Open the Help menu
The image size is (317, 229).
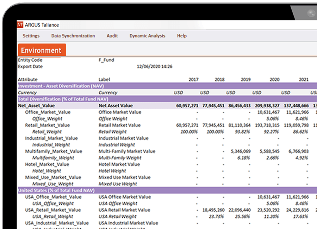coord(182,36)
